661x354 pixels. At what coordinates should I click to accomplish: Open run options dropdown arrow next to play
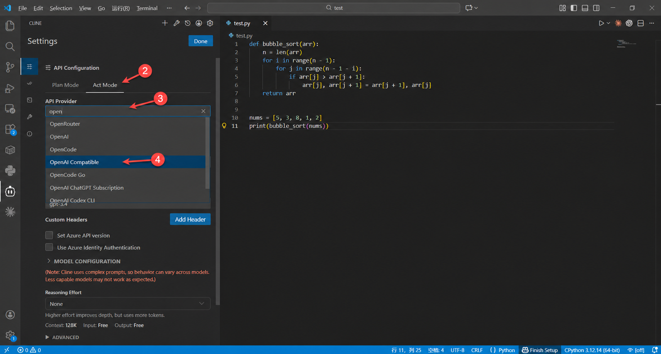[609, 23]
